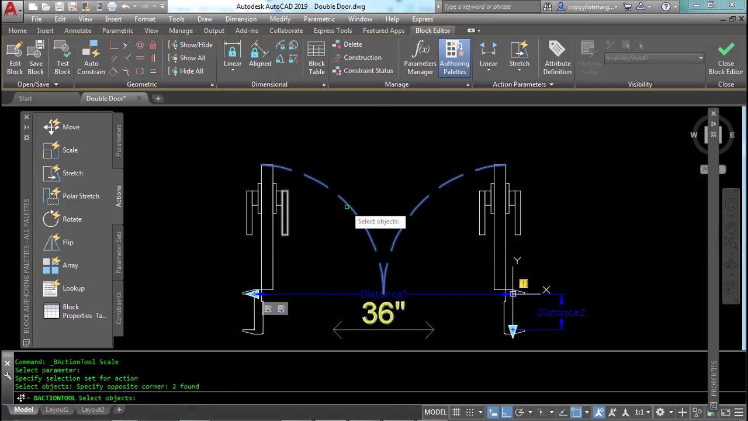Open the status bar customization menu
This screenshot has height=421, width=748.
[737, 412]
